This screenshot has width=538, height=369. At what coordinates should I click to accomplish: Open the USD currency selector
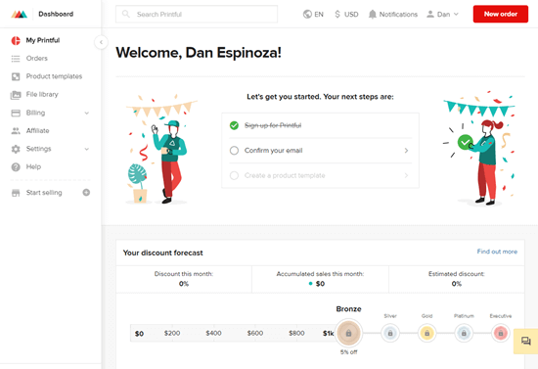346,14
